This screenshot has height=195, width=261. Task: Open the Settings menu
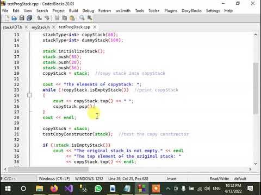(213, 11)
